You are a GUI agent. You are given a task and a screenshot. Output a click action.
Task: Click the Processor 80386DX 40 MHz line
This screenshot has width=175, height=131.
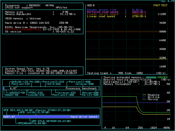pyautogui.click(x=30, y=5)
